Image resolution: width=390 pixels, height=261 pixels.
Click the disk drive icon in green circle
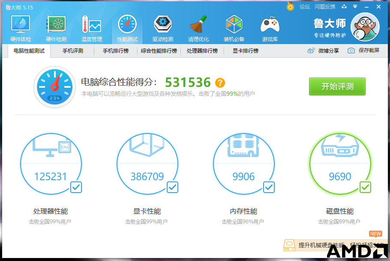pos(340,145)
